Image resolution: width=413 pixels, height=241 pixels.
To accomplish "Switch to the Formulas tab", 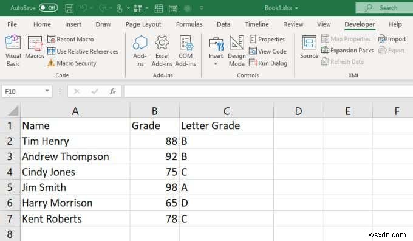I will (189, 24).
